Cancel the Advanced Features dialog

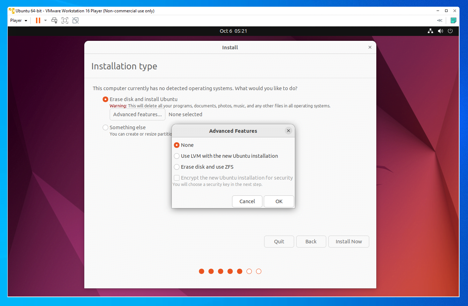tap(247, 201)
